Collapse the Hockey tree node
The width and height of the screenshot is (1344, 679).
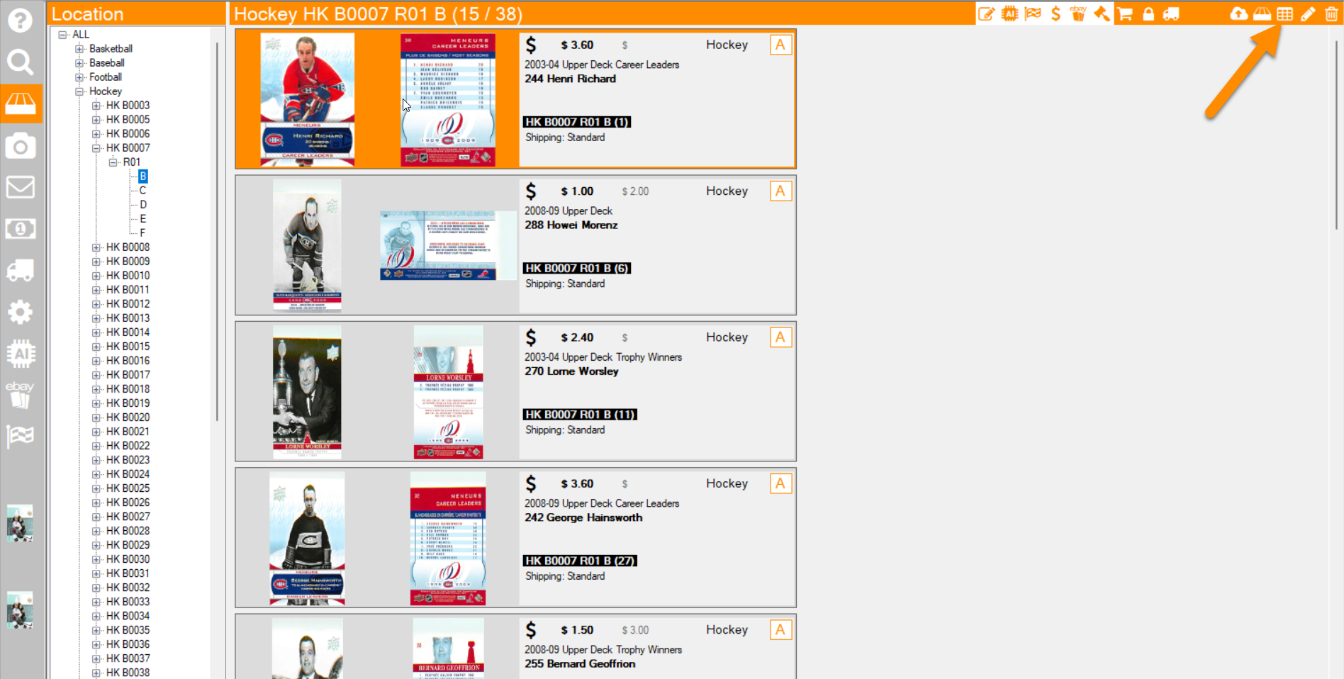(x=79, y=91)
